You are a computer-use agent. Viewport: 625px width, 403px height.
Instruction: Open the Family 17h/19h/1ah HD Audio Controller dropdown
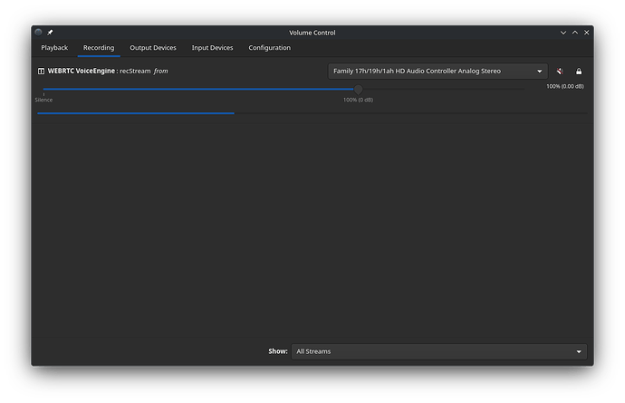tap(437, 71)
